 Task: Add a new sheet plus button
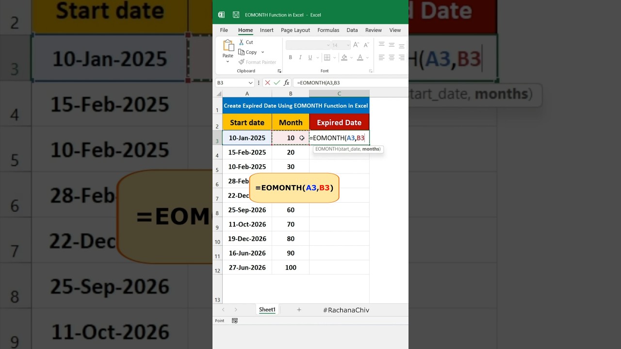(x=299, y=310)
